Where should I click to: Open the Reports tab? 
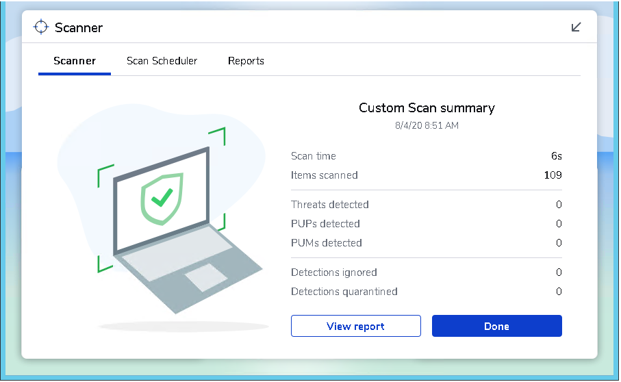point(246,61)
